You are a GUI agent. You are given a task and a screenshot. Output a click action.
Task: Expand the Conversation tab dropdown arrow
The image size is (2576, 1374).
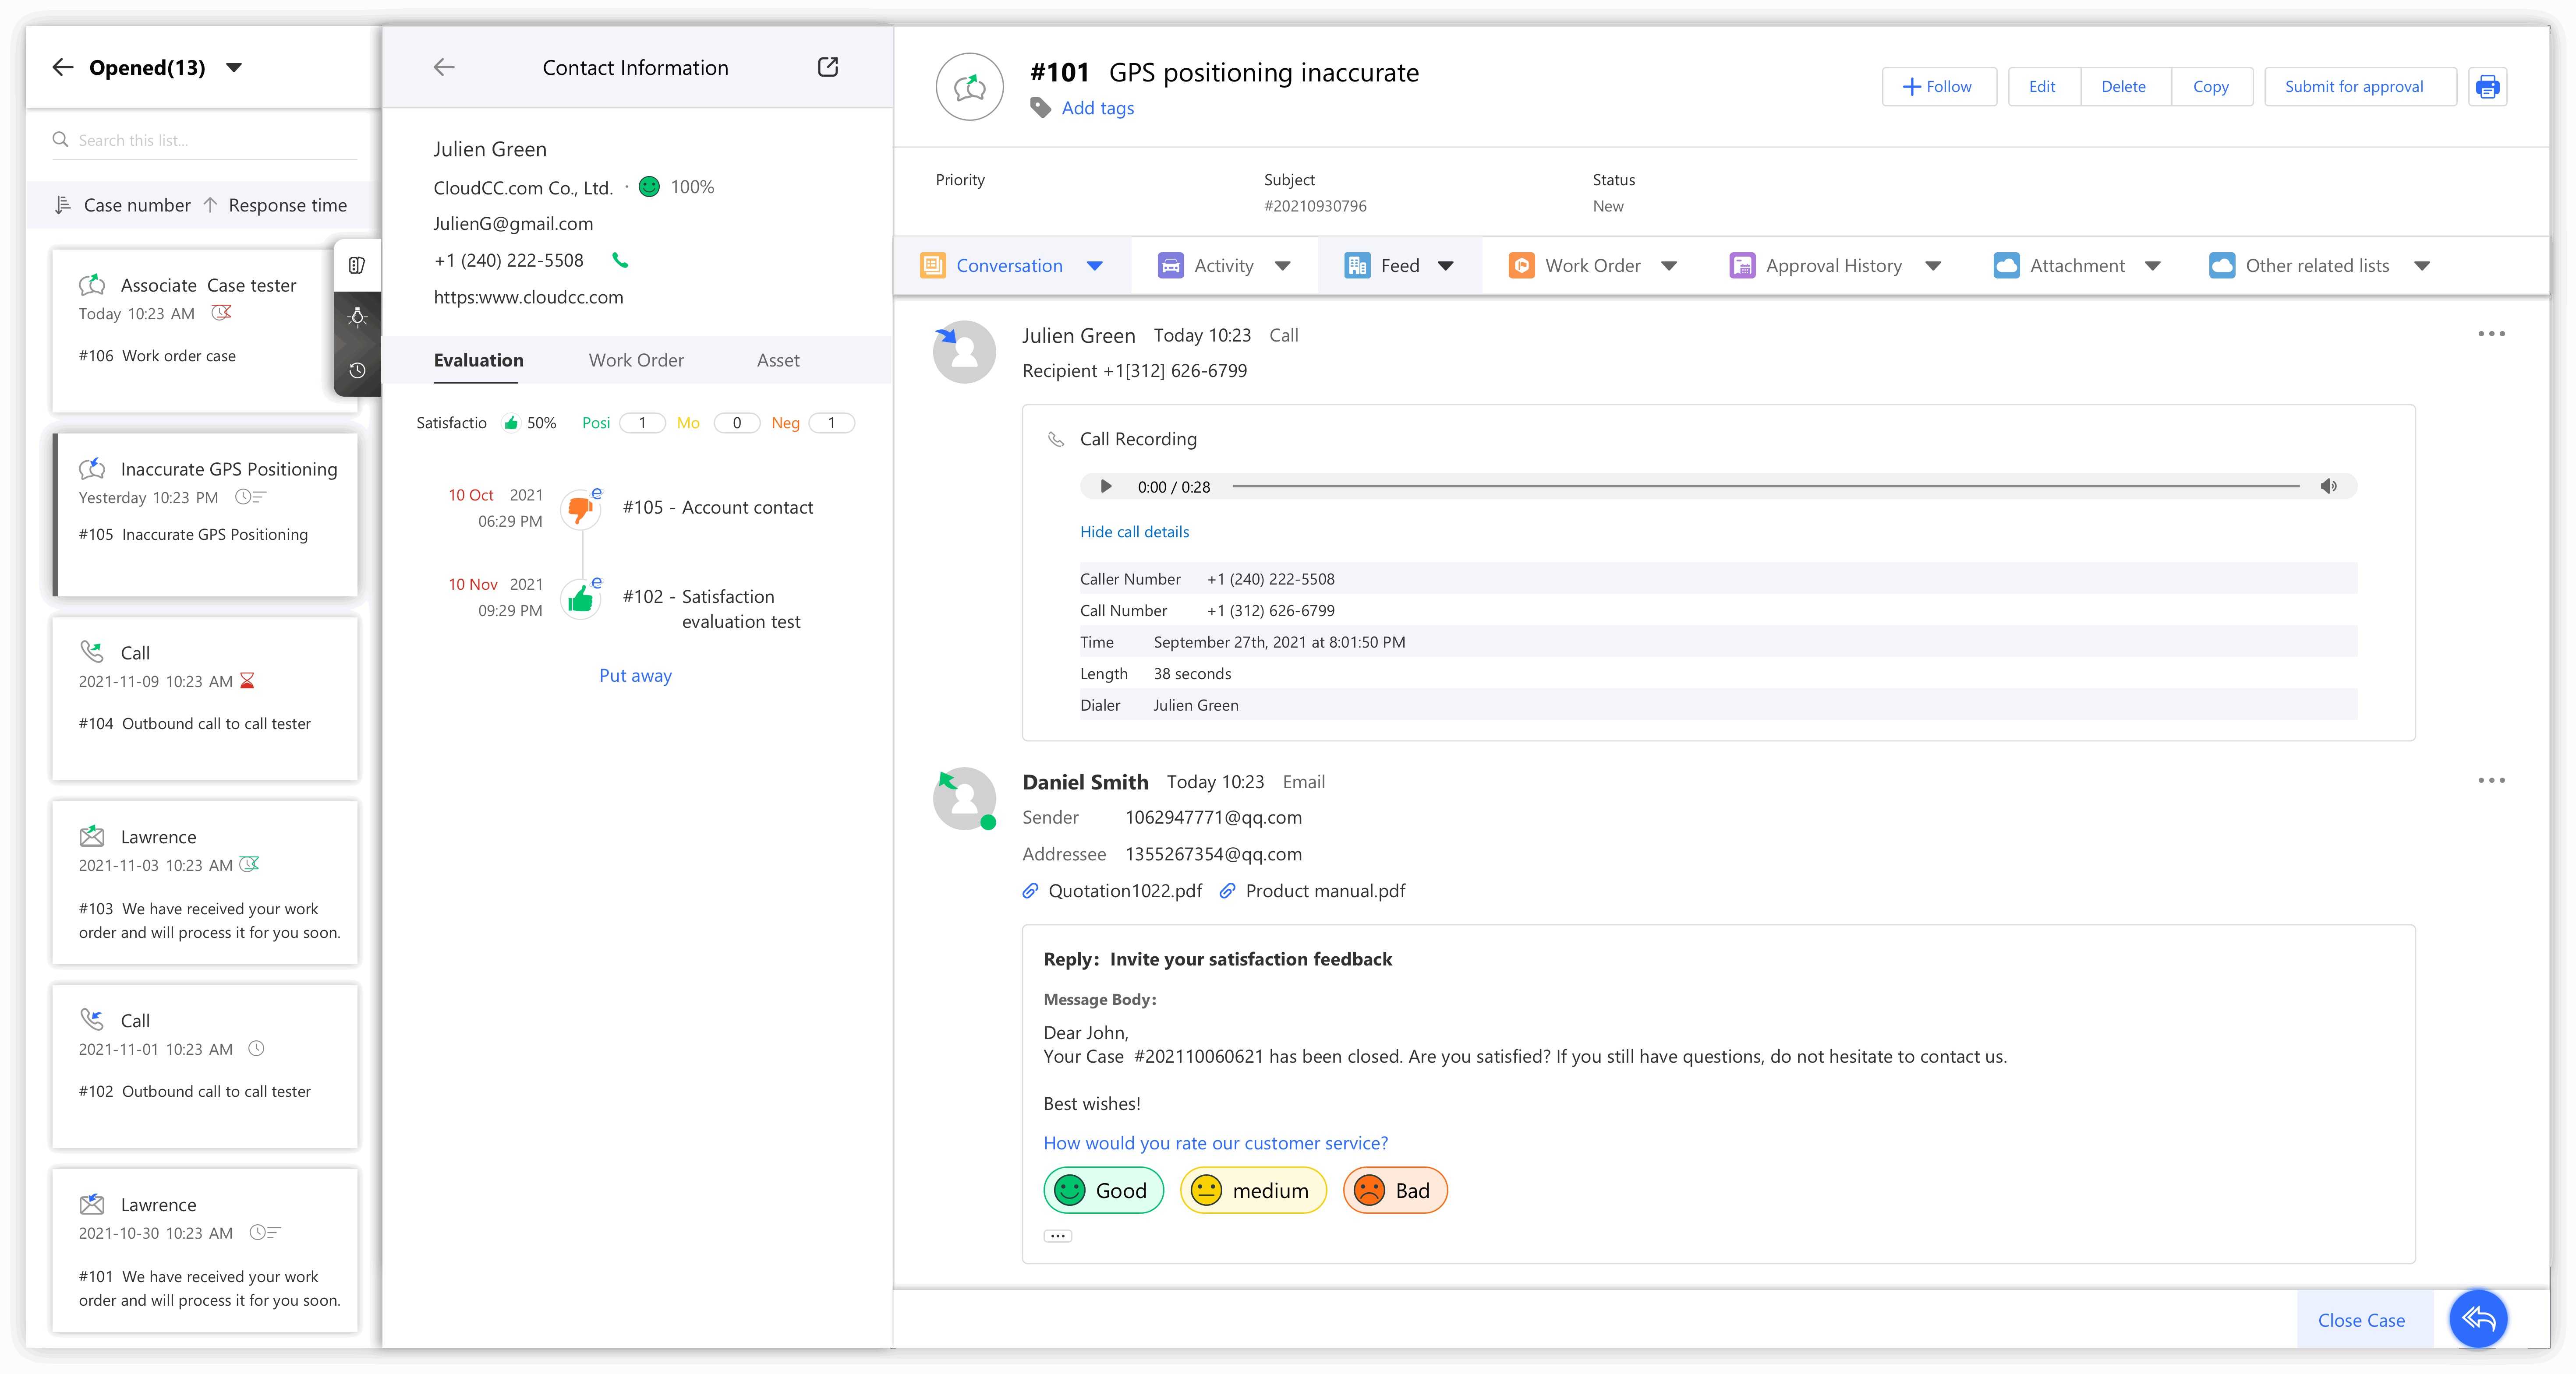(x=1095, y=266)
